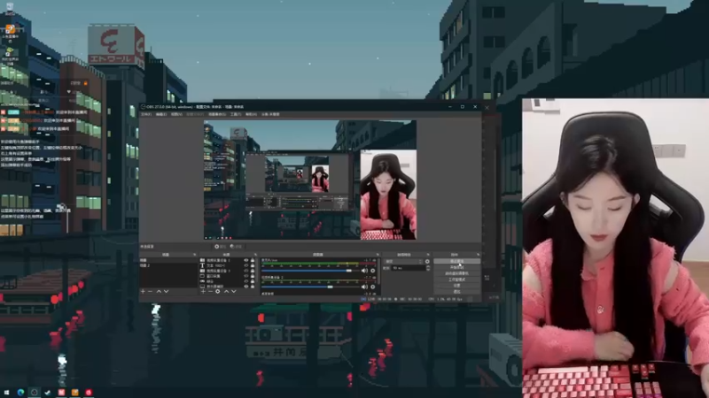The height and width of the screenshot is (398, 709).
Task: Click the transition duration stepper arrows
Action: (x=428, y=268)
